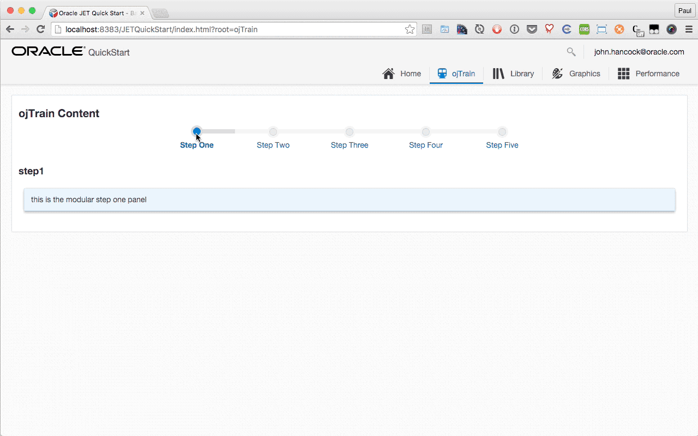Click the circled exclamation extension icon
Image resolution: width=698 pixels, height=436 pixels.
point(514,29)
